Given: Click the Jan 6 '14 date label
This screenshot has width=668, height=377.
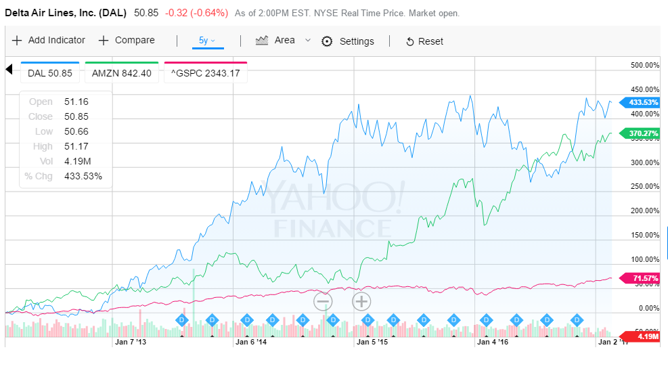Looking at the screenshot, I should (251, 342).
